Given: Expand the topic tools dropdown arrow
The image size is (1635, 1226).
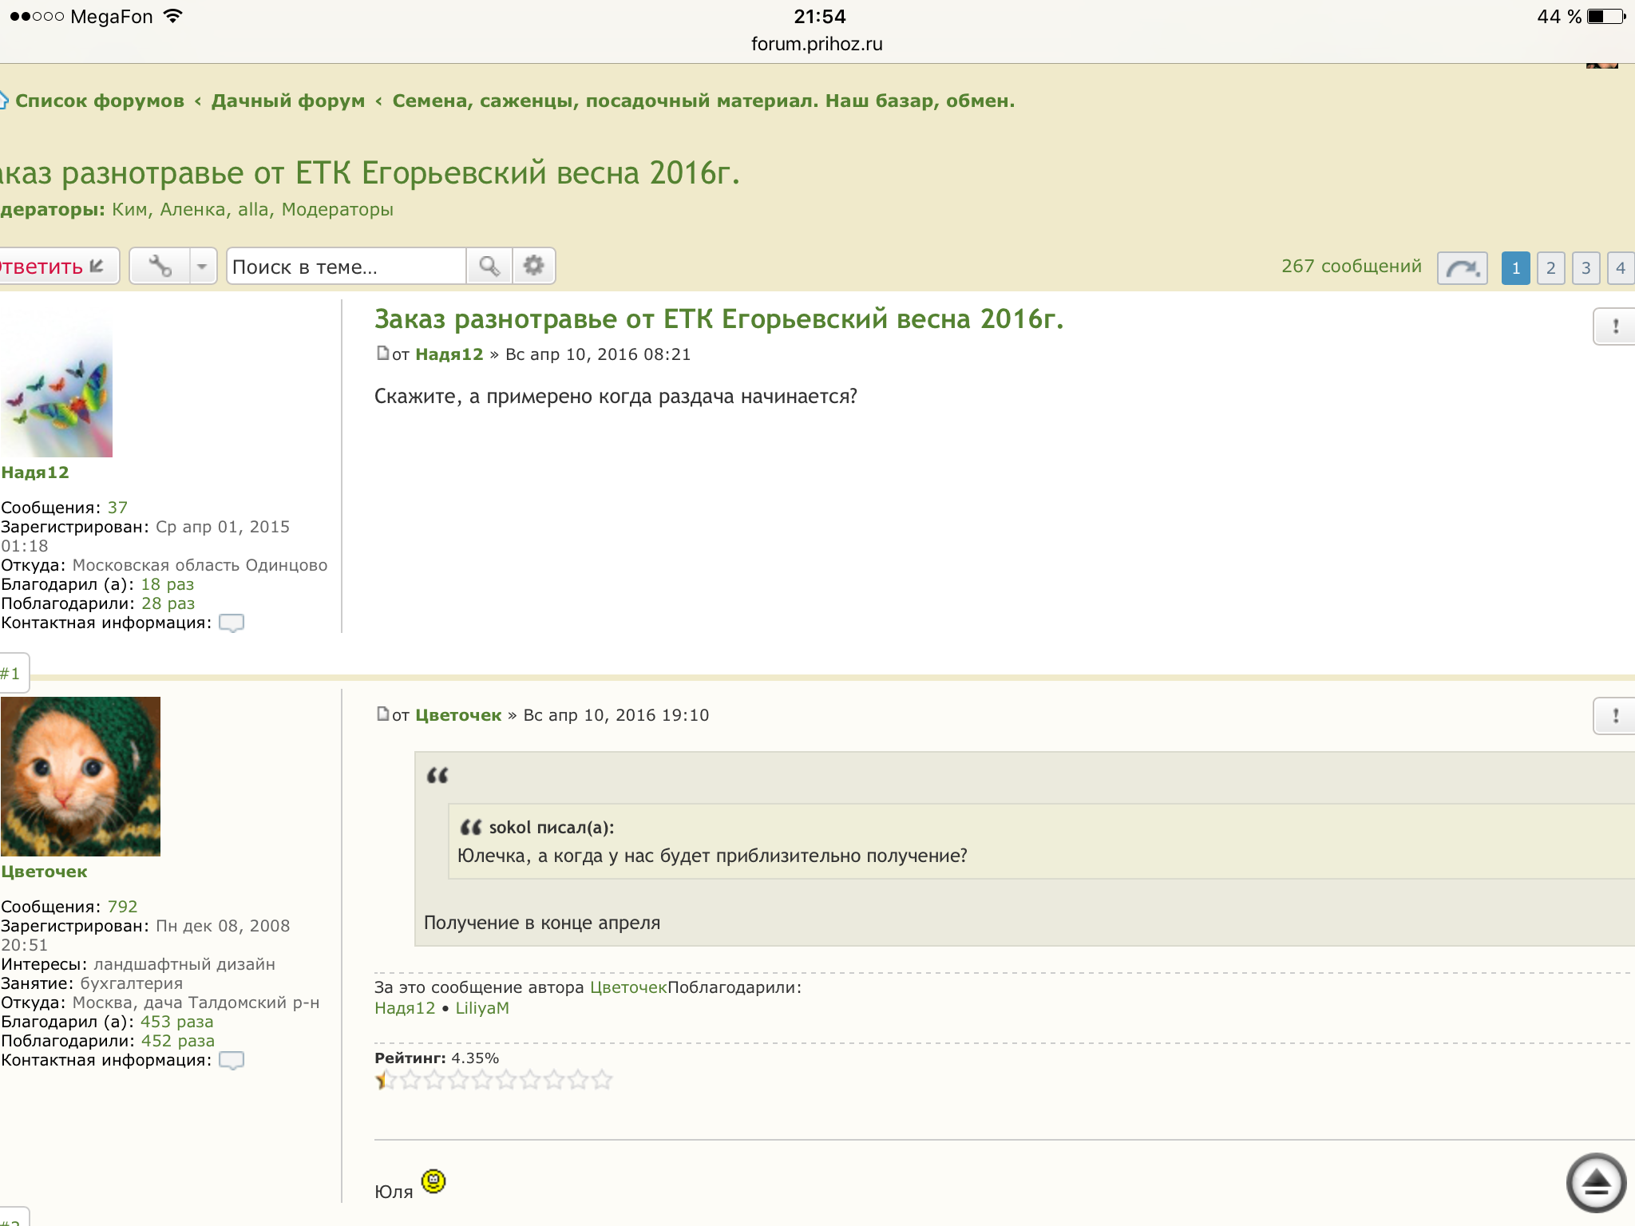Looking at the screenshot, I should point(203,267).
